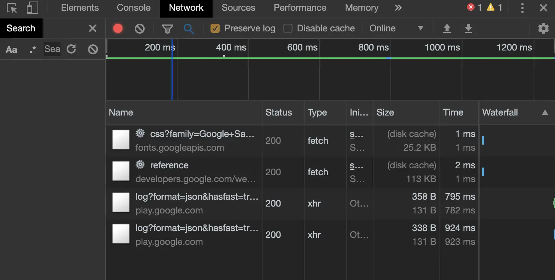
Task: Show more DevTools tabs chevron
Action: pos(398,8)
